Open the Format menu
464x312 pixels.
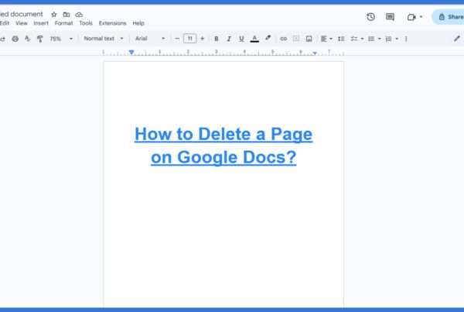[x=63, y=23]
